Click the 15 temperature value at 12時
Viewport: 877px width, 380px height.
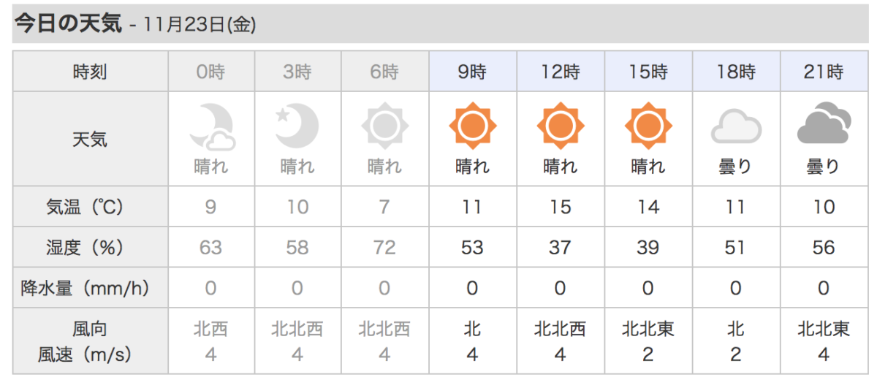click(x=560, y=208)
